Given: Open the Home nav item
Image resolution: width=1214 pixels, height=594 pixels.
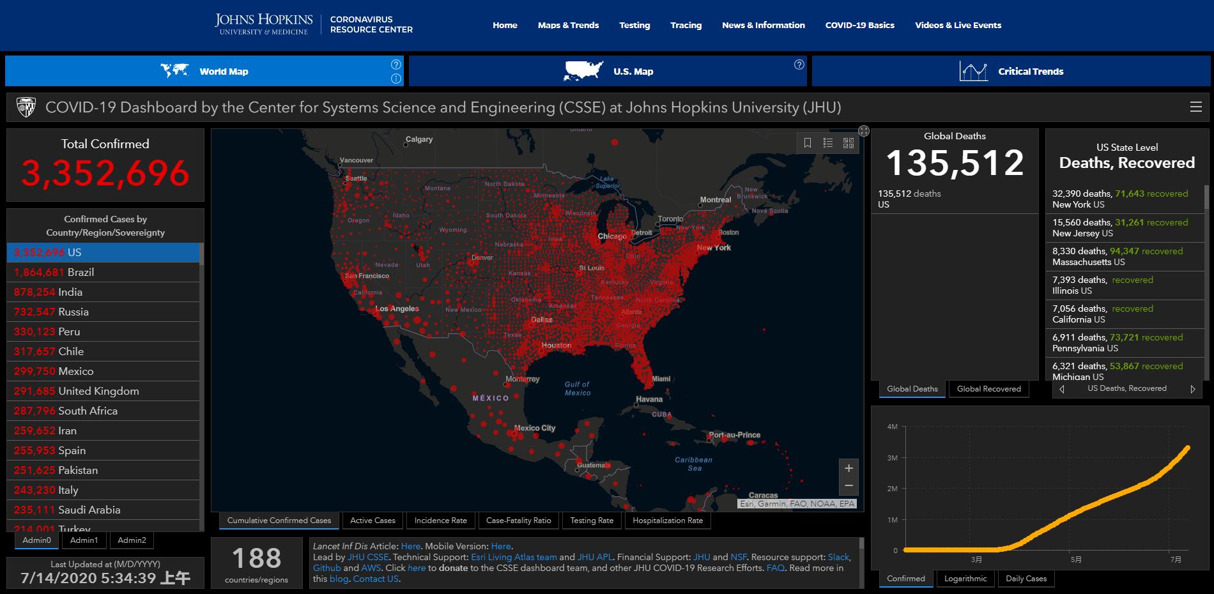Looking at the screenshot, I should point(505,26).
